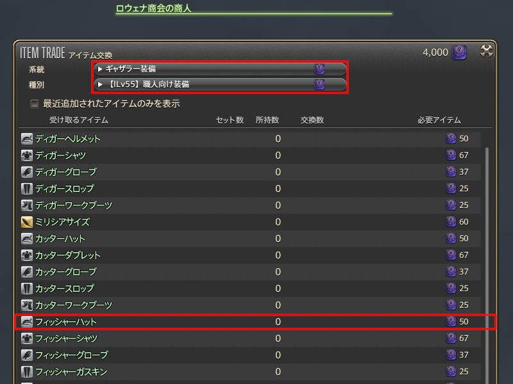Click the ディガースロップ legs icon

tap(27, 189)
